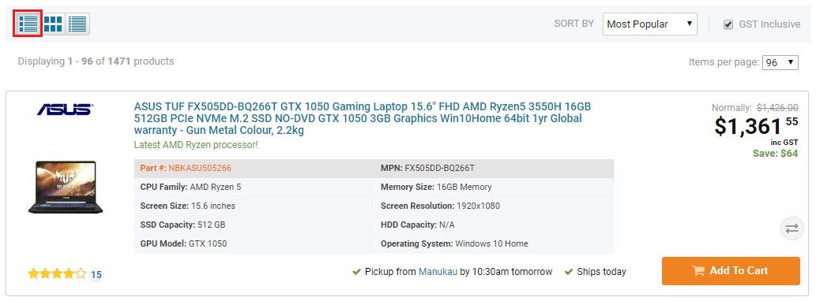Click the ASUS TUF laptop thumbnail
This screenshot has width=816, height=301.
pos(66,187)
